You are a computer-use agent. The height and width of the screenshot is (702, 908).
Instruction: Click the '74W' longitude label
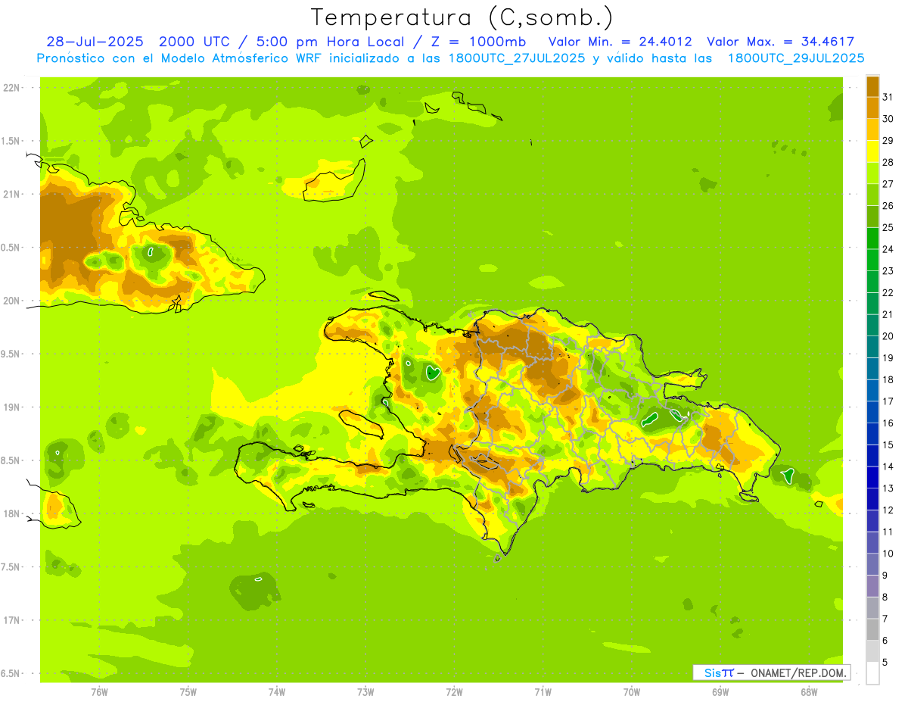tap(277, 691)
